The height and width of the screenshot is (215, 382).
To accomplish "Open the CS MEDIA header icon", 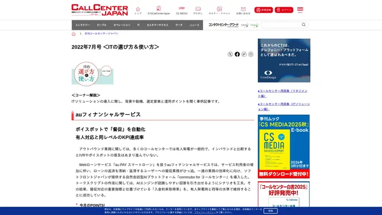I will [181, 11].
